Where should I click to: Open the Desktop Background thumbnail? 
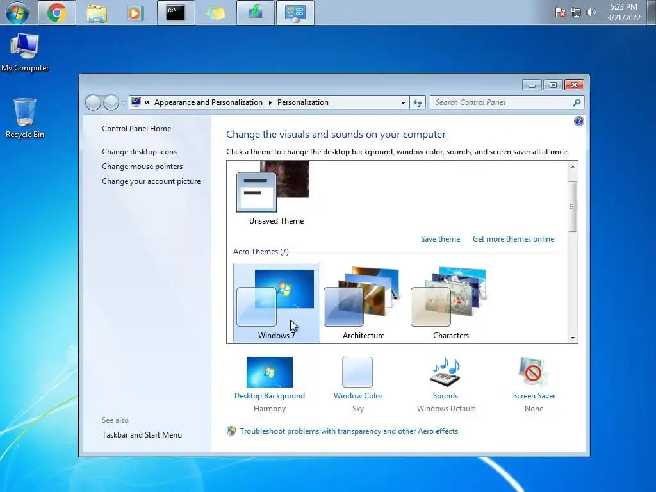tap(270, 372)
